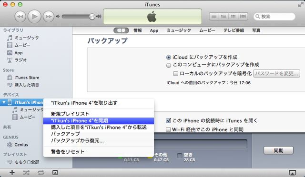
Task: Select the iTkun's iPhone device icon
Action: [10, 102]
